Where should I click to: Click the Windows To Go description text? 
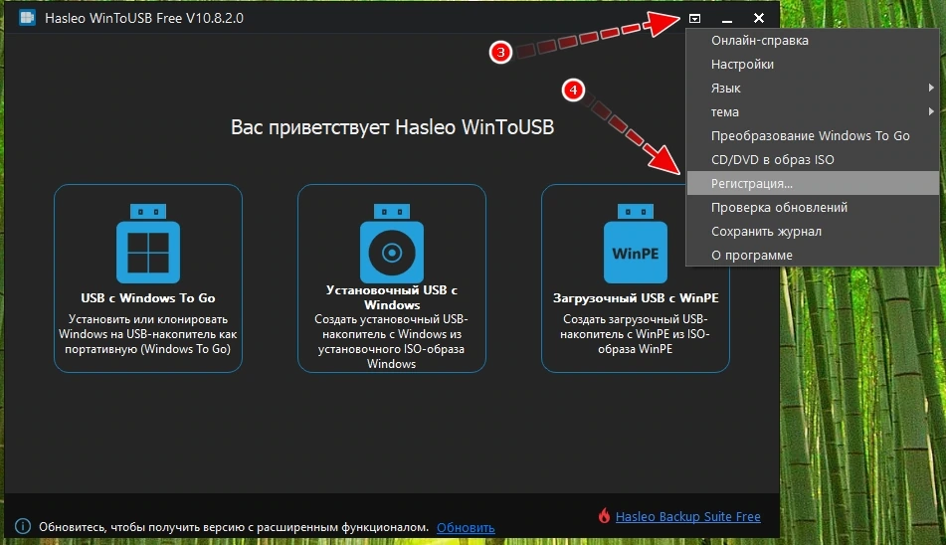click(x=148, y=334)
